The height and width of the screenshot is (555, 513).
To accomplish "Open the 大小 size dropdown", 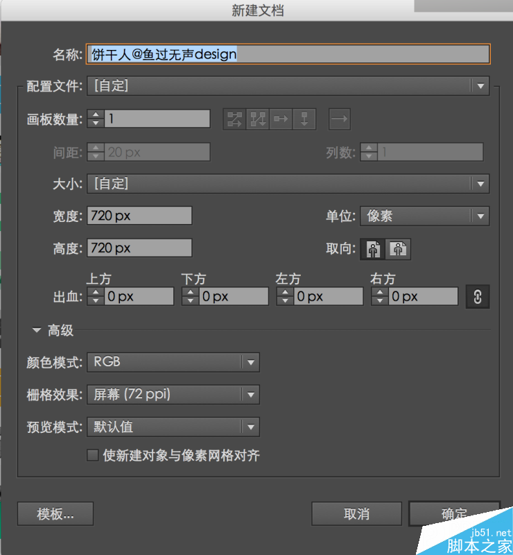I will 288,184.
